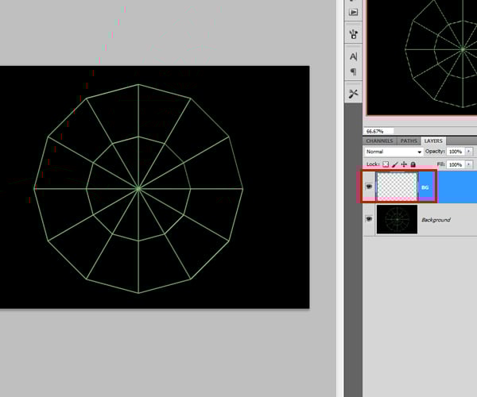The width and height of the screenshot is (477, 397).
Task: Open the Tool Presets icon
Action: [353, 94]
